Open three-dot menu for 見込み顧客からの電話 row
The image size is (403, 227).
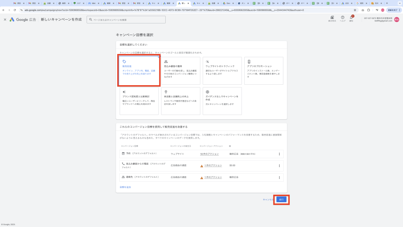pyautogui.click(x=279, y=166)
